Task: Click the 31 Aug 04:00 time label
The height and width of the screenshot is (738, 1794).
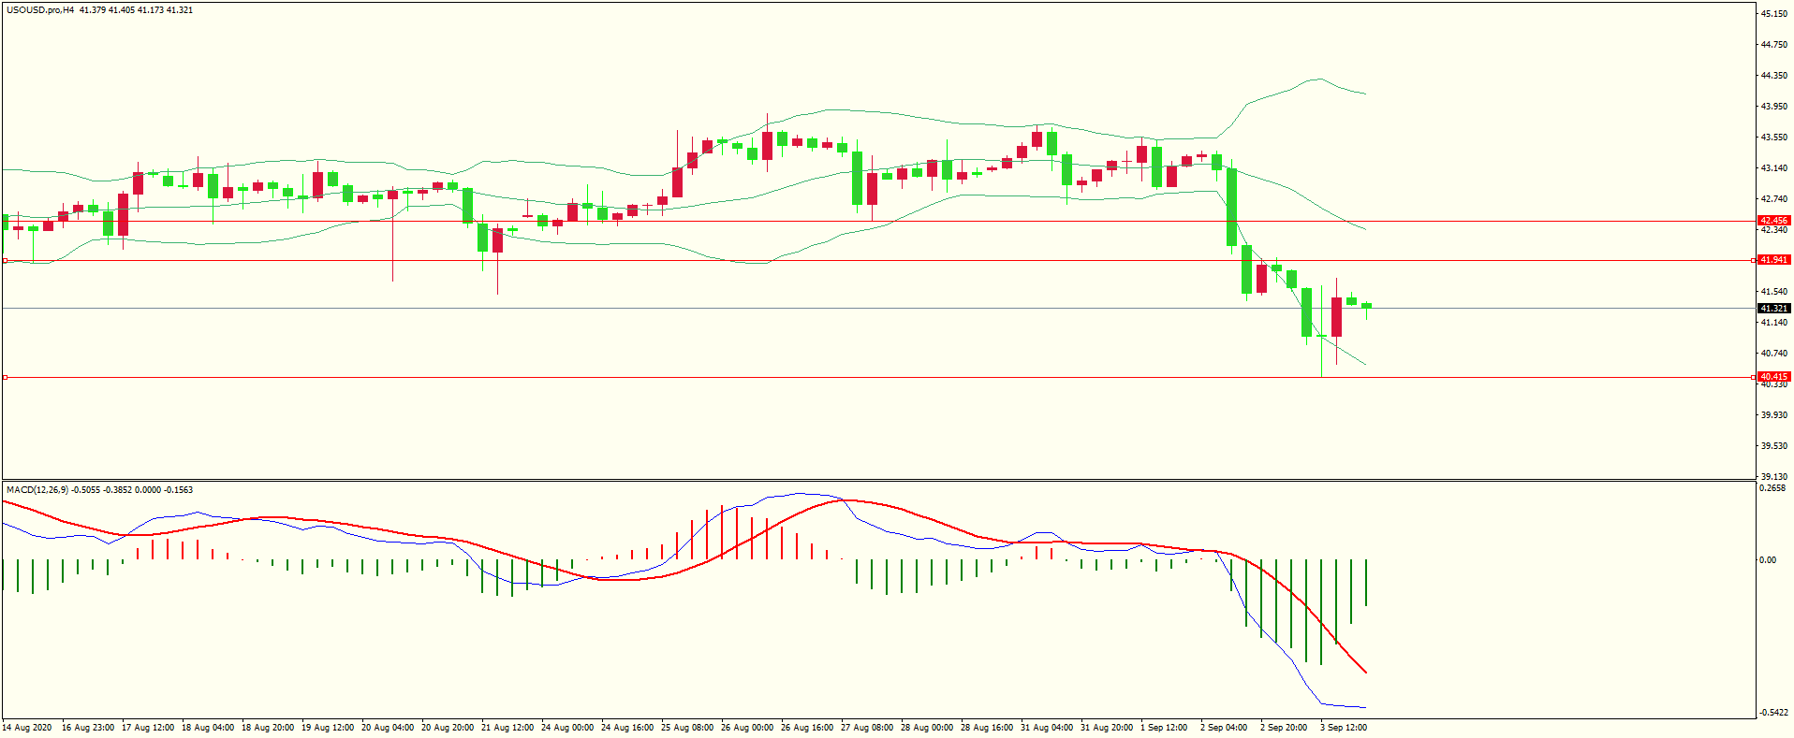Action: pos(1047,728)
